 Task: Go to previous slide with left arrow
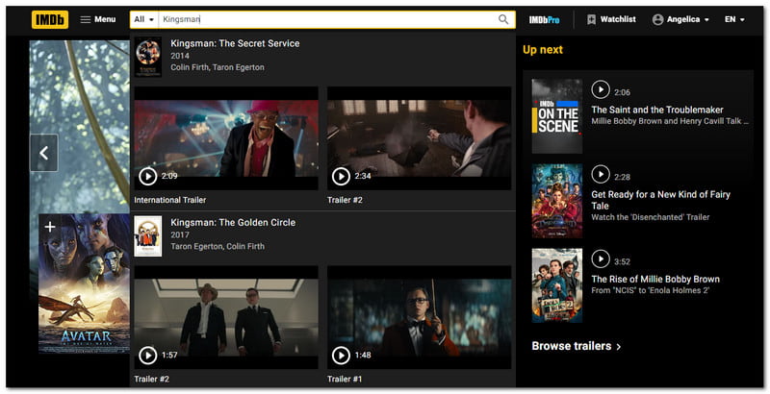(x=43, y=153)
